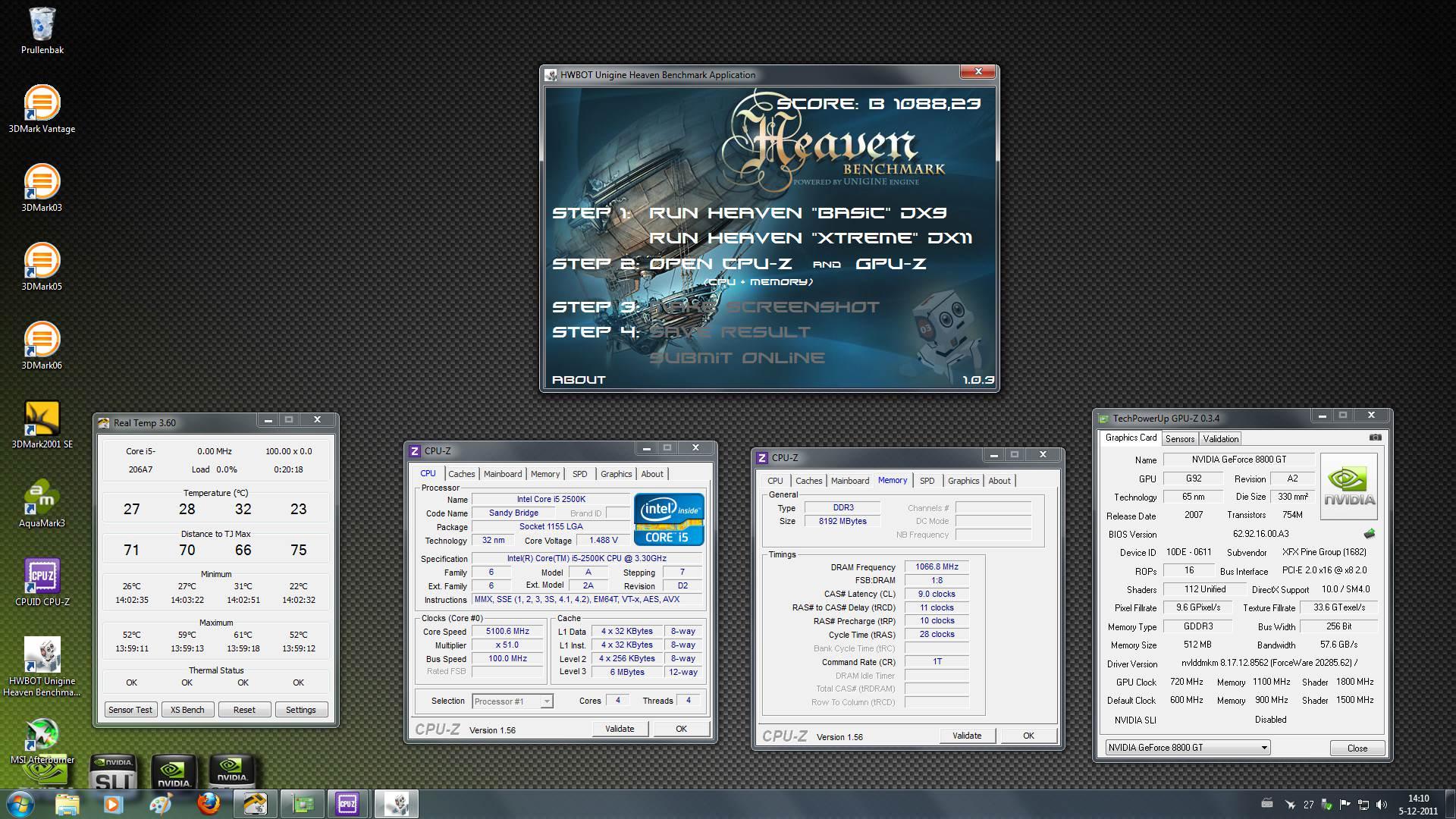Click Real Temp XS Bench button
Image resolution: width=1456 pixels, height=819 pixels.
(187, 710)
